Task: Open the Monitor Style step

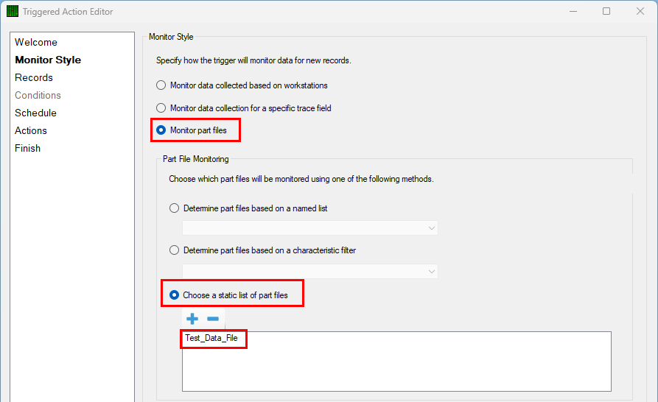Action: pyautogui.click(x=48, y=60)
